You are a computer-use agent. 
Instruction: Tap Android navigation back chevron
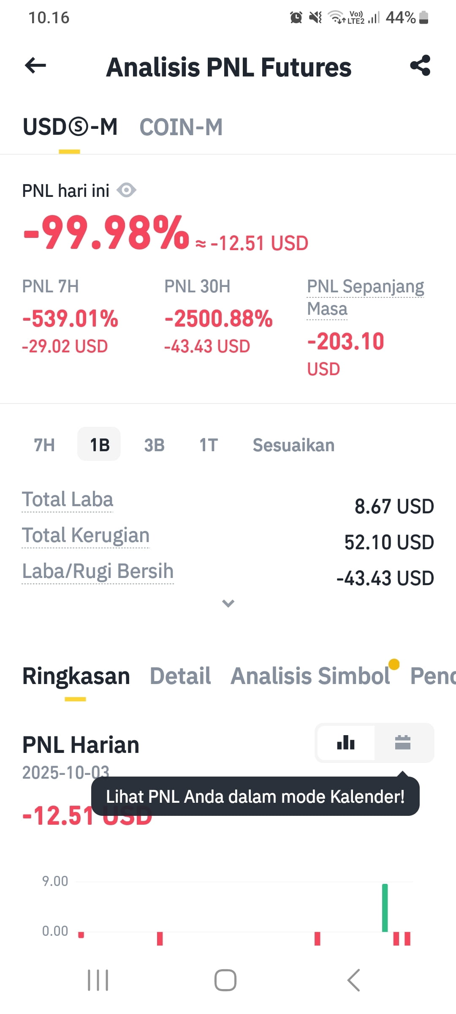(354, 980)
